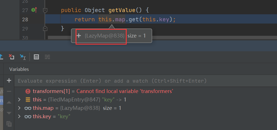
Task: Click the Run to Cursor icon
Action: 23,57
